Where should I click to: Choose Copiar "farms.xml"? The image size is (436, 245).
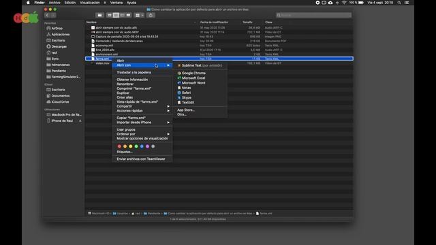point(142,118)
